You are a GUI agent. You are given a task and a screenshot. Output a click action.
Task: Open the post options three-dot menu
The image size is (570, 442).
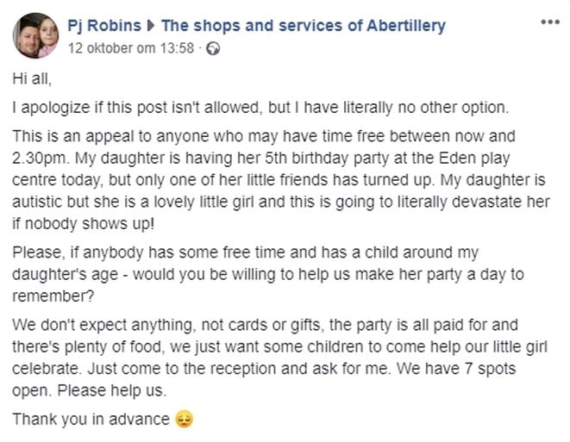click(x=550, y=22)
